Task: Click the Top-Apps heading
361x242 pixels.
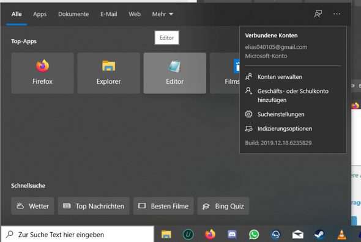Action: [x=24, y=42]
